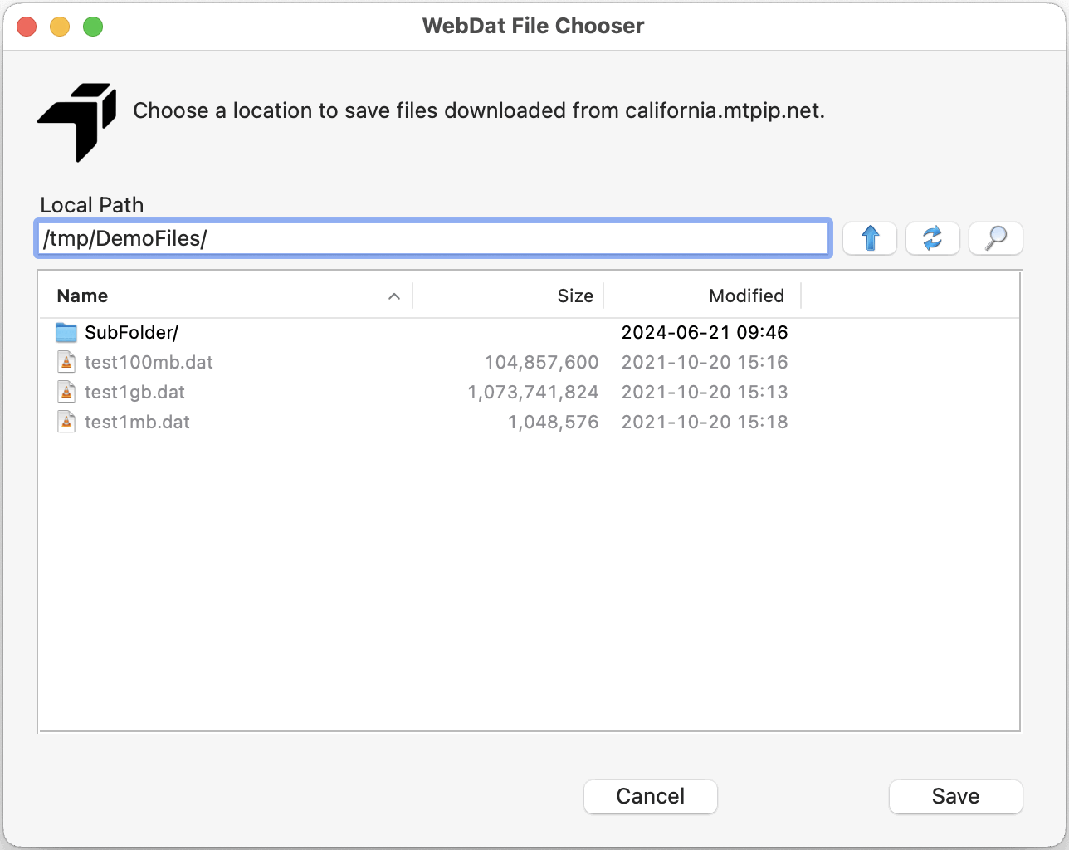Zoom the window with green button
Screen dimensions: 1069x850
point(93,27)
